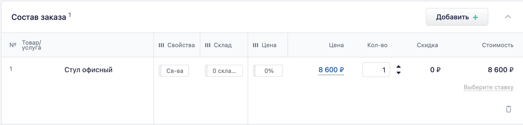
Task: Open the Св-ва properties selector
Action: [x=174, y=71]
